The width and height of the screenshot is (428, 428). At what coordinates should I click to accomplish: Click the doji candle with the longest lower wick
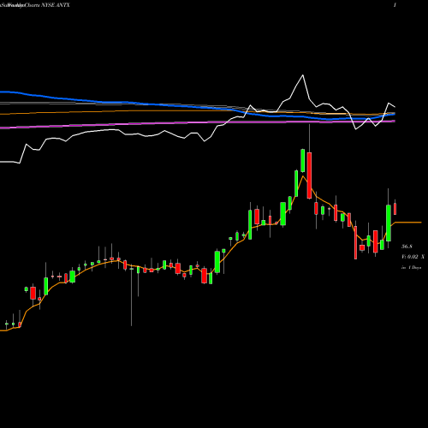[132, 297]
